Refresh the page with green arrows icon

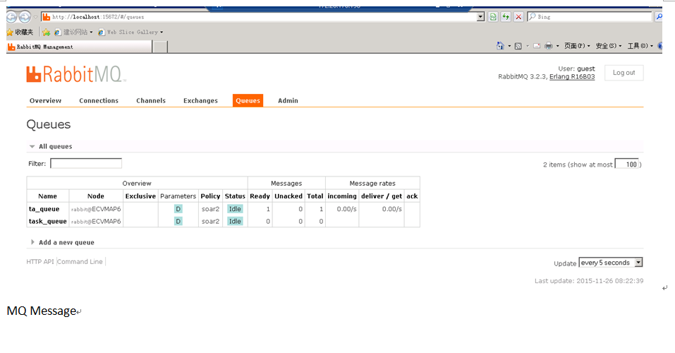[506, 17]
